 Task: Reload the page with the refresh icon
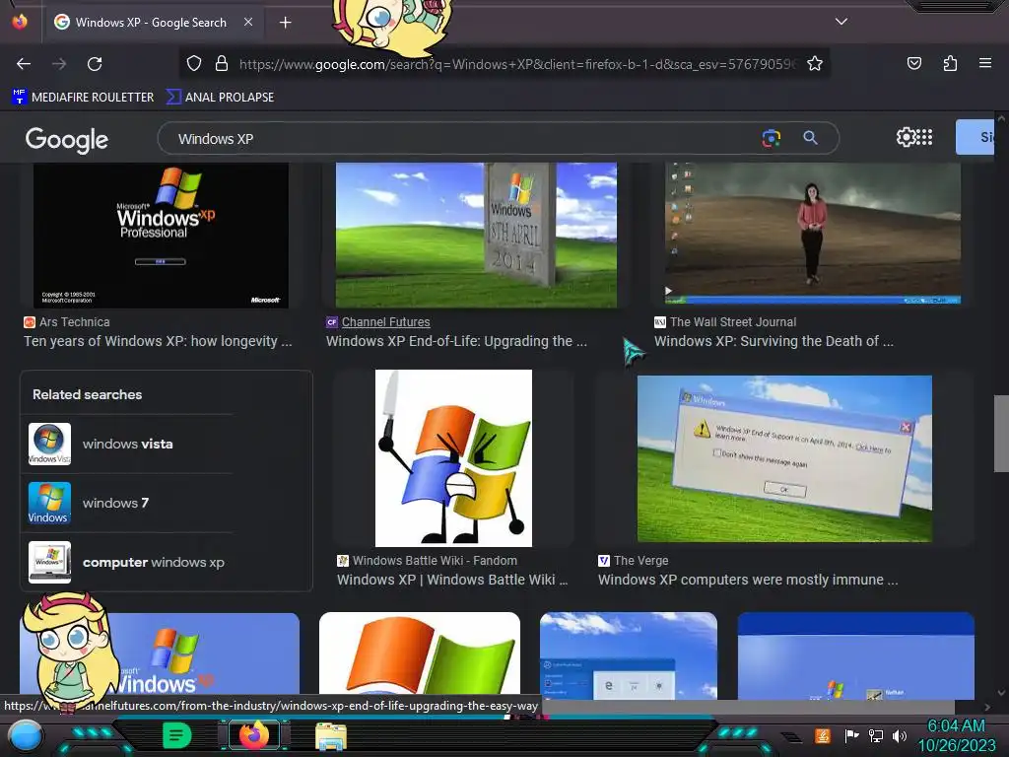[95, 64]
